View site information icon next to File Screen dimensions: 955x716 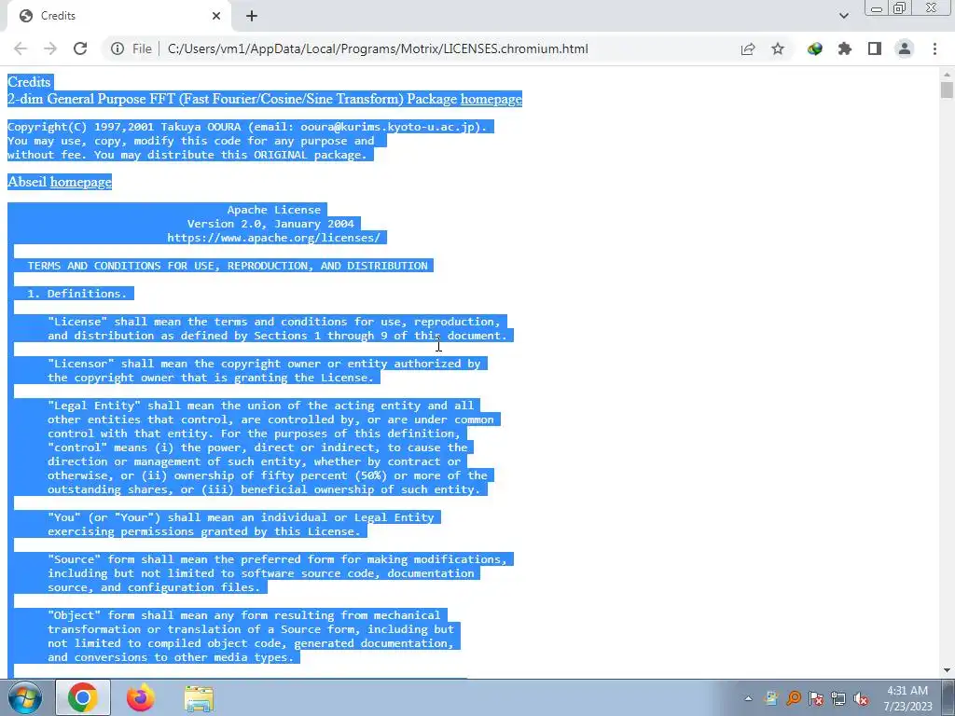point(118,48)
